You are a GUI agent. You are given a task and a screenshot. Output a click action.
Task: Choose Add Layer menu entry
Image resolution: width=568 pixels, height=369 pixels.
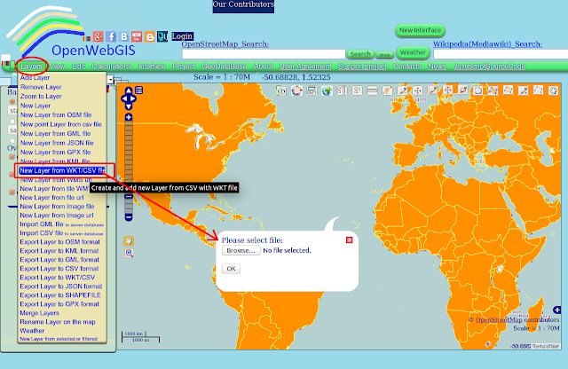pos(35,77)
